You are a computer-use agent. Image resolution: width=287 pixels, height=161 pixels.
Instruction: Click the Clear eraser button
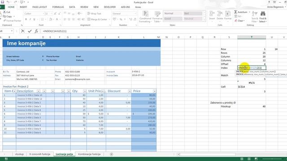239,21
